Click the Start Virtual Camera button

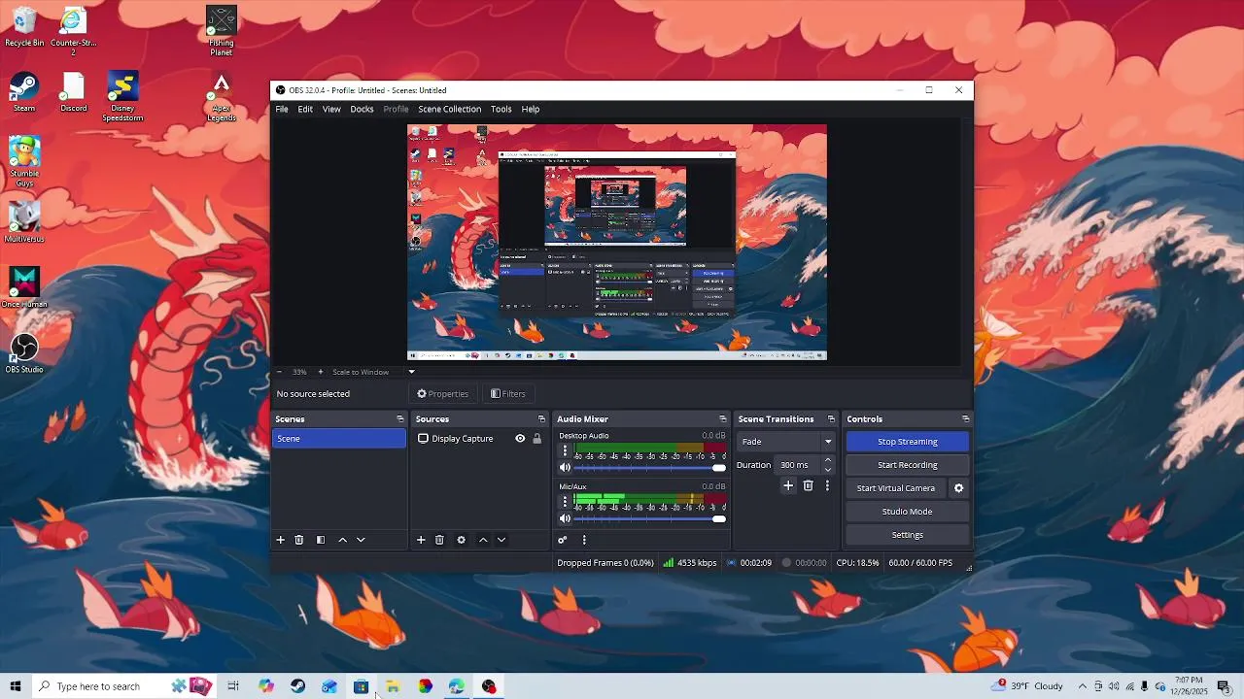[896, 488]
